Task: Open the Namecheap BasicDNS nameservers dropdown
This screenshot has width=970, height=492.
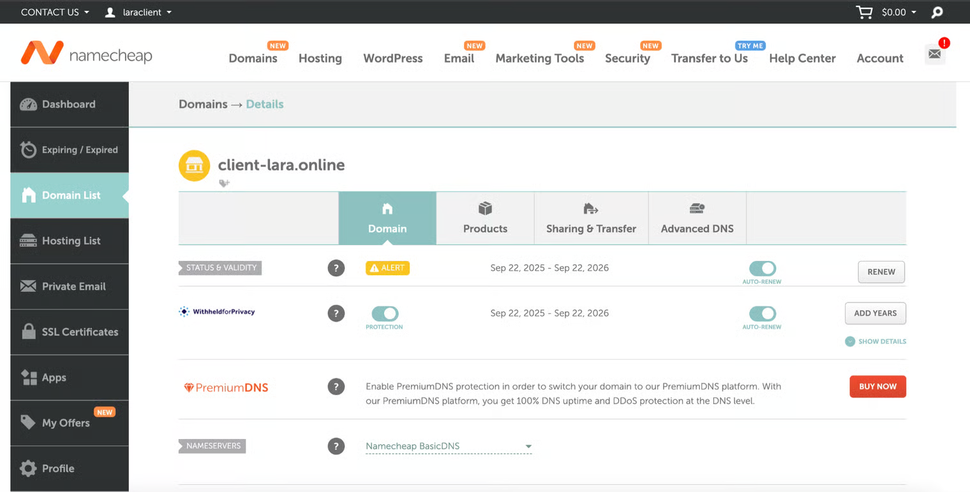Action: point(448,446)
